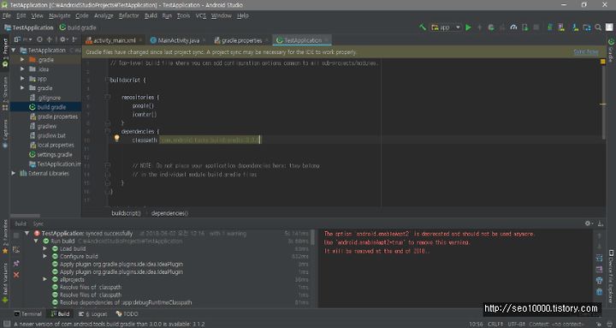
Task: Open Project panel settings gear icon
Action: [62, 39]
